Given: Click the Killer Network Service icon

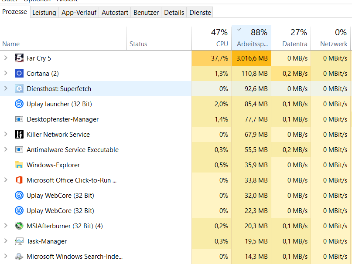Looking at the screenshot, I should [x=19, y=135].
